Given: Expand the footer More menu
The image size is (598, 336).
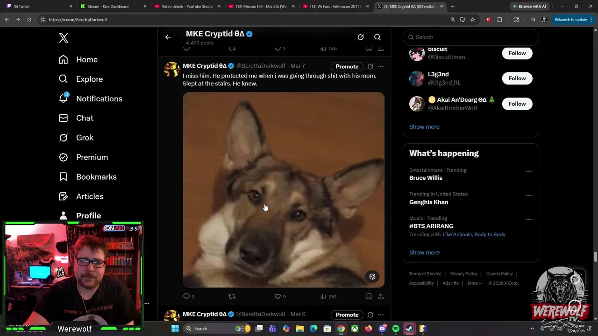Looking at the screenshot, I should click(476, 283).
